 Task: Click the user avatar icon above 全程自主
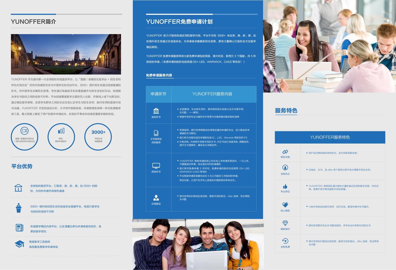pos(285,168)
